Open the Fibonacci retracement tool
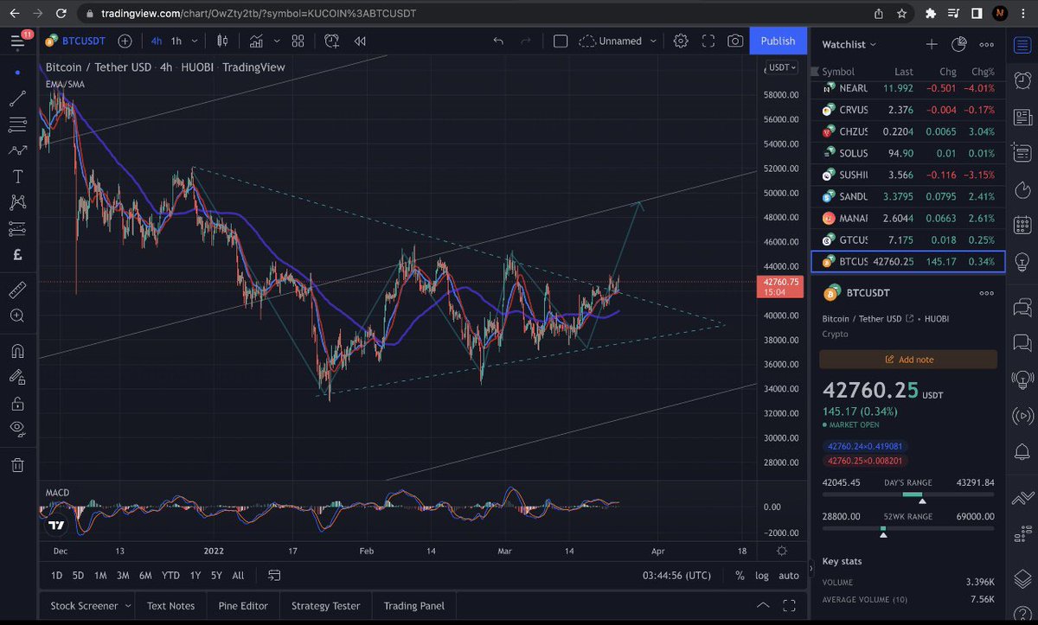The image size is (1038, 625). pos(17,124)
